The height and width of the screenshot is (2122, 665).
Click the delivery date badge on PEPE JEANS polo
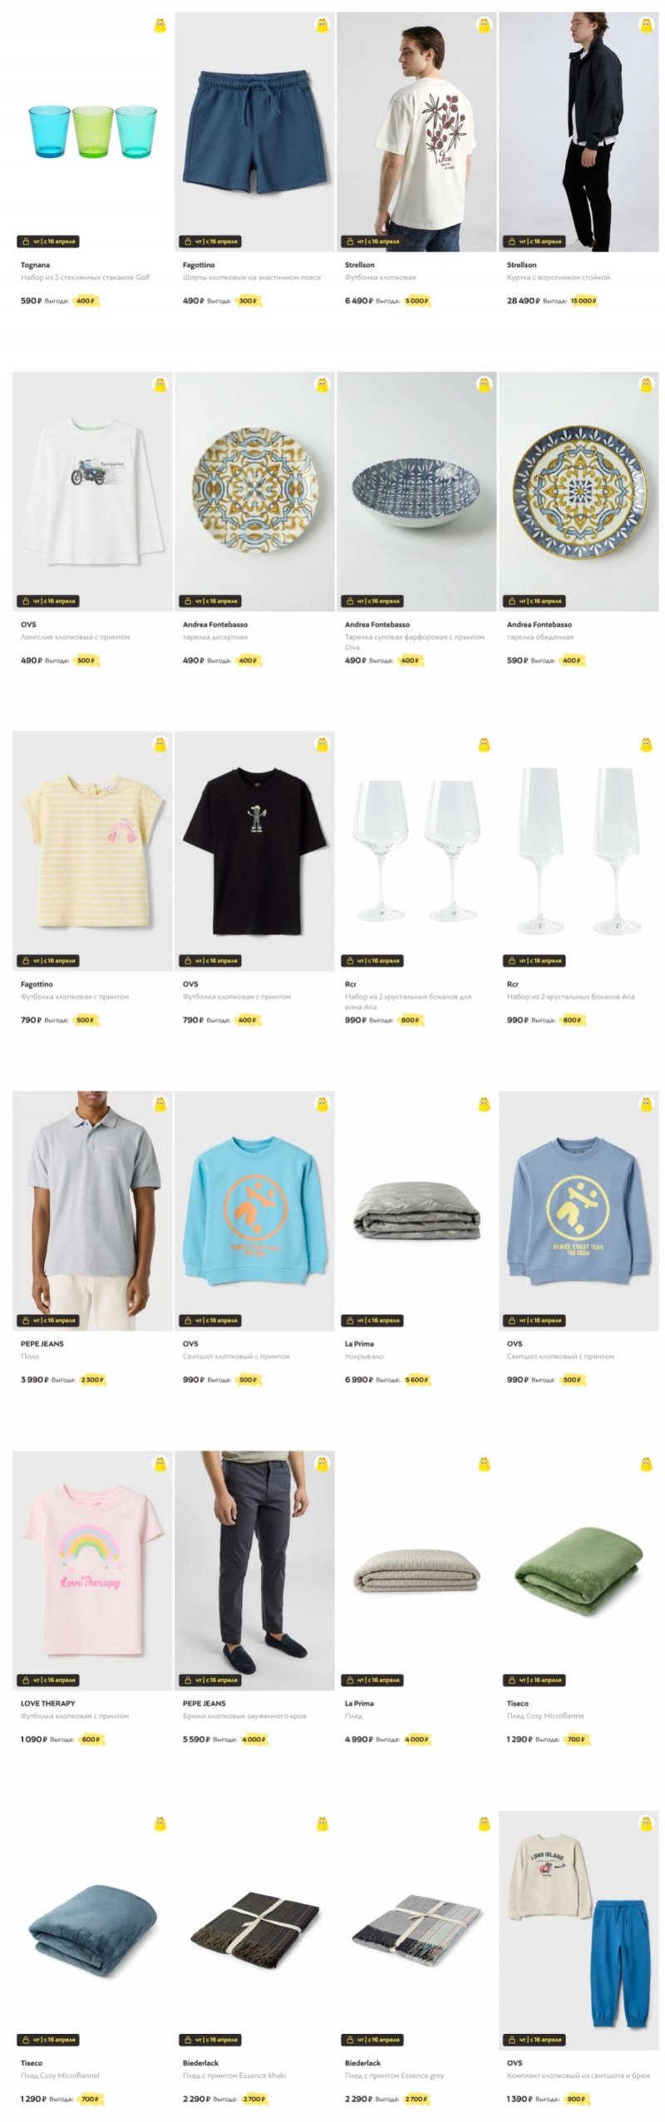(48, 1321)
